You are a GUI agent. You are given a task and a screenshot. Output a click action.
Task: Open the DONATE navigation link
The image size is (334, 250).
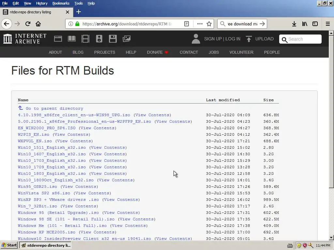158,52
